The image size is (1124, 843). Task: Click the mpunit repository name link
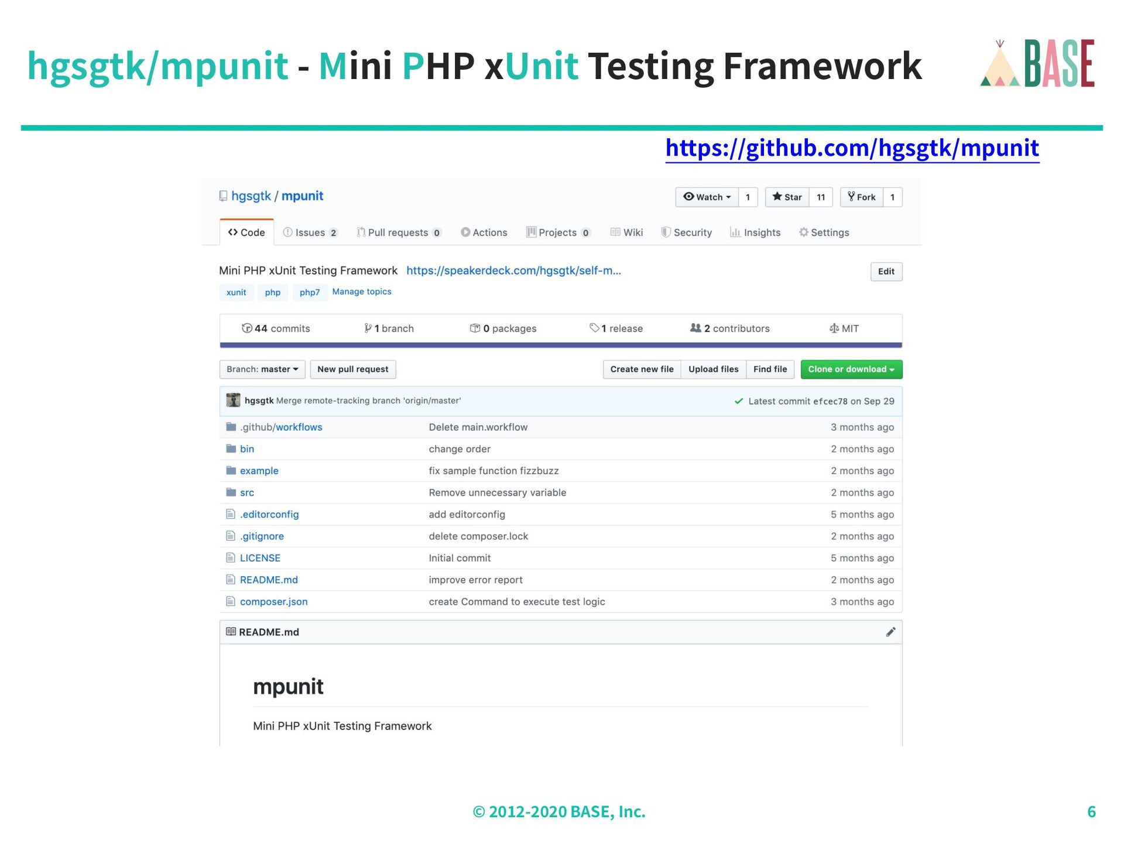point(302,196)
